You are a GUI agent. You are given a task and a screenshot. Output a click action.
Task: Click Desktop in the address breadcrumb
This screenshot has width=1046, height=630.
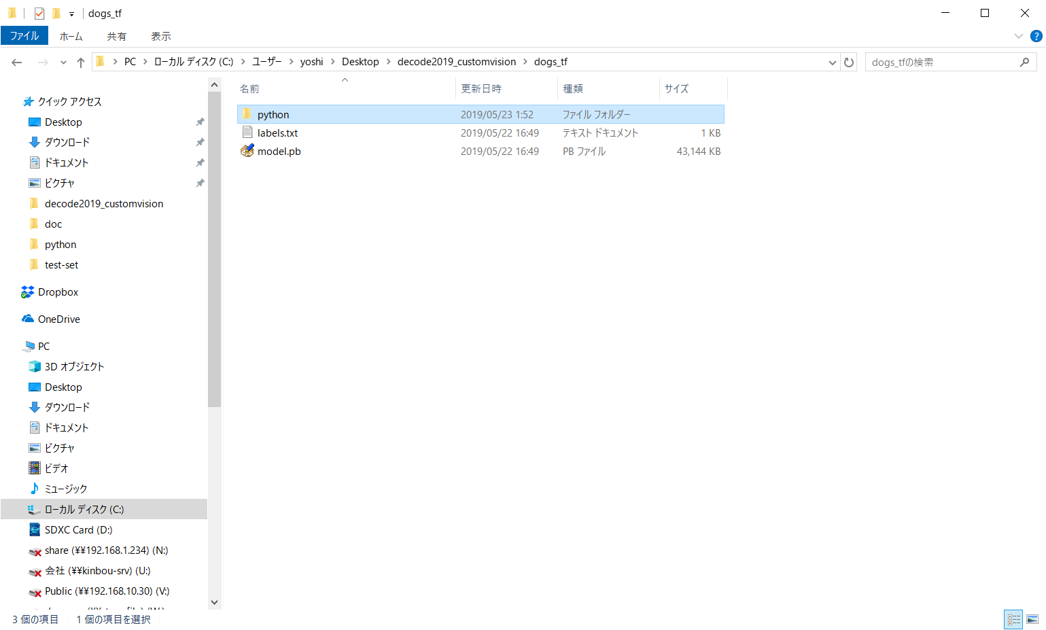[x=360, y=62]
